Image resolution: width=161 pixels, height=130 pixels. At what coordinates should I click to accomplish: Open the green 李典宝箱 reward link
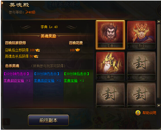(x=71, y=80)
